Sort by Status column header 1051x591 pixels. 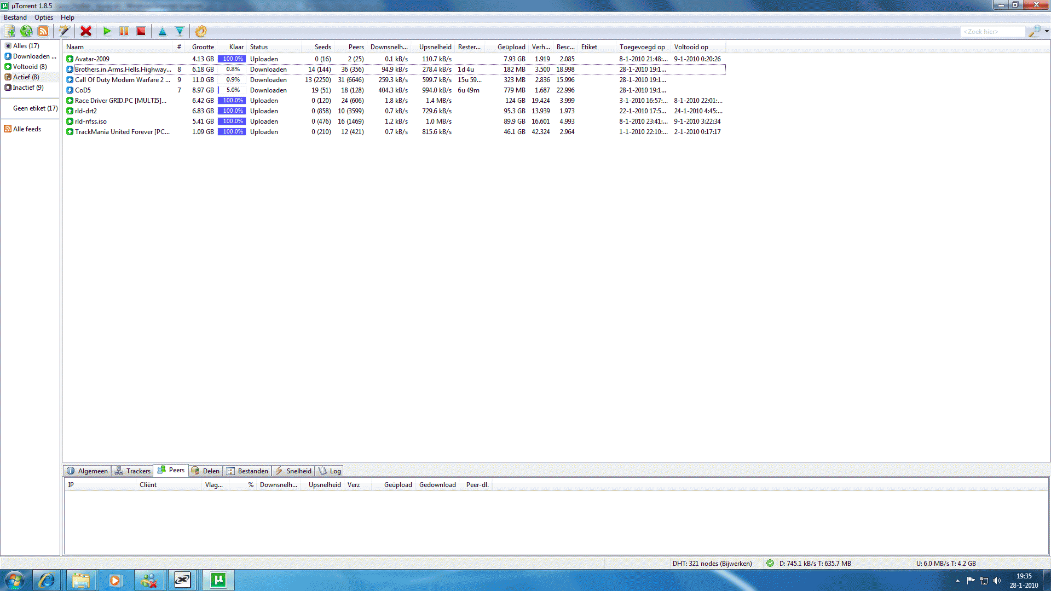pos(274,47)
